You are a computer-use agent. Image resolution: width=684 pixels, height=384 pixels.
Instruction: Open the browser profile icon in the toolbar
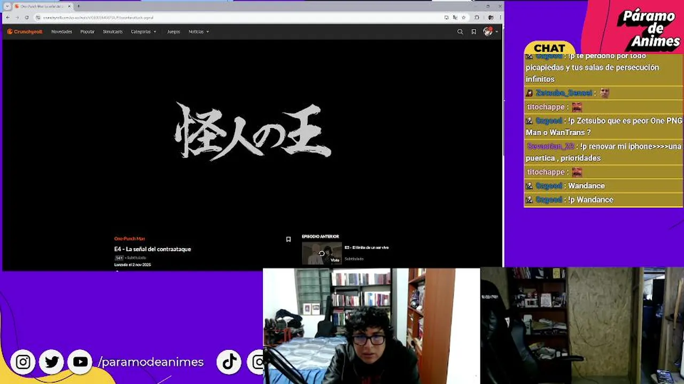click(491, 18)
